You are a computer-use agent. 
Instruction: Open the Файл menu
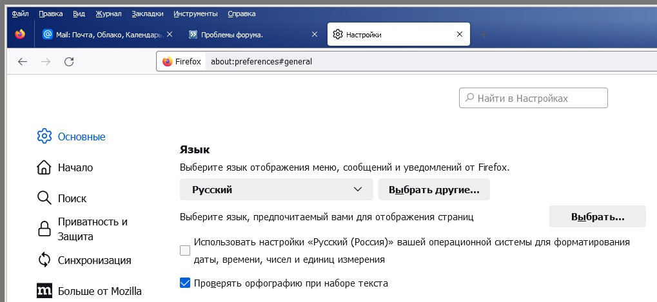[20, 14]
